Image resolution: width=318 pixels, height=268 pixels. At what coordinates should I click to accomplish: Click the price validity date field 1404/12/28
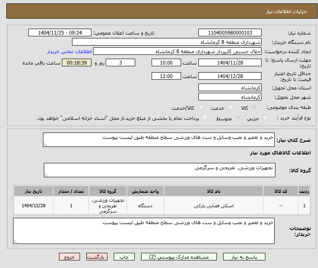[x=230, y=76]
